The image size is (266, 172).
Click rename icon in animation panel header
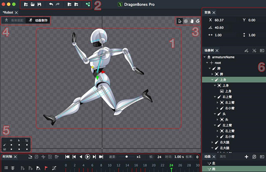[262, 157]
